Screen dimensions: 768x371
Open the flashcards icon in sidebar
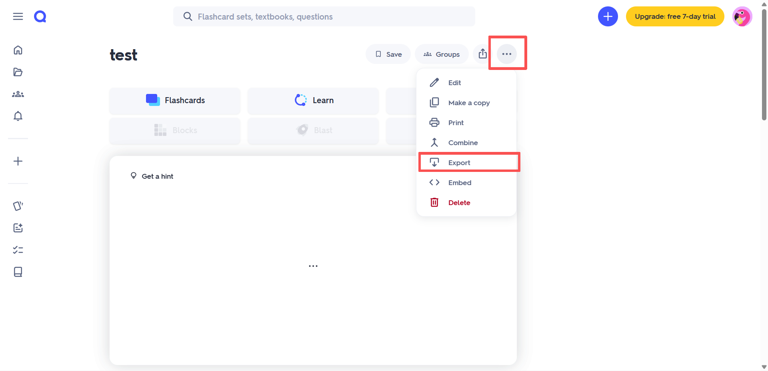pyautogui.click(x=18, y=206)
